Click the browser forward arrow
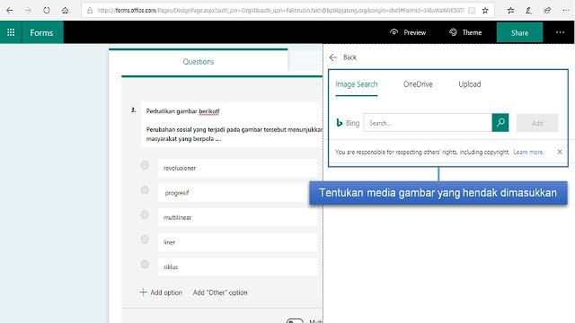The image size is (575, 323). point(28,10)
